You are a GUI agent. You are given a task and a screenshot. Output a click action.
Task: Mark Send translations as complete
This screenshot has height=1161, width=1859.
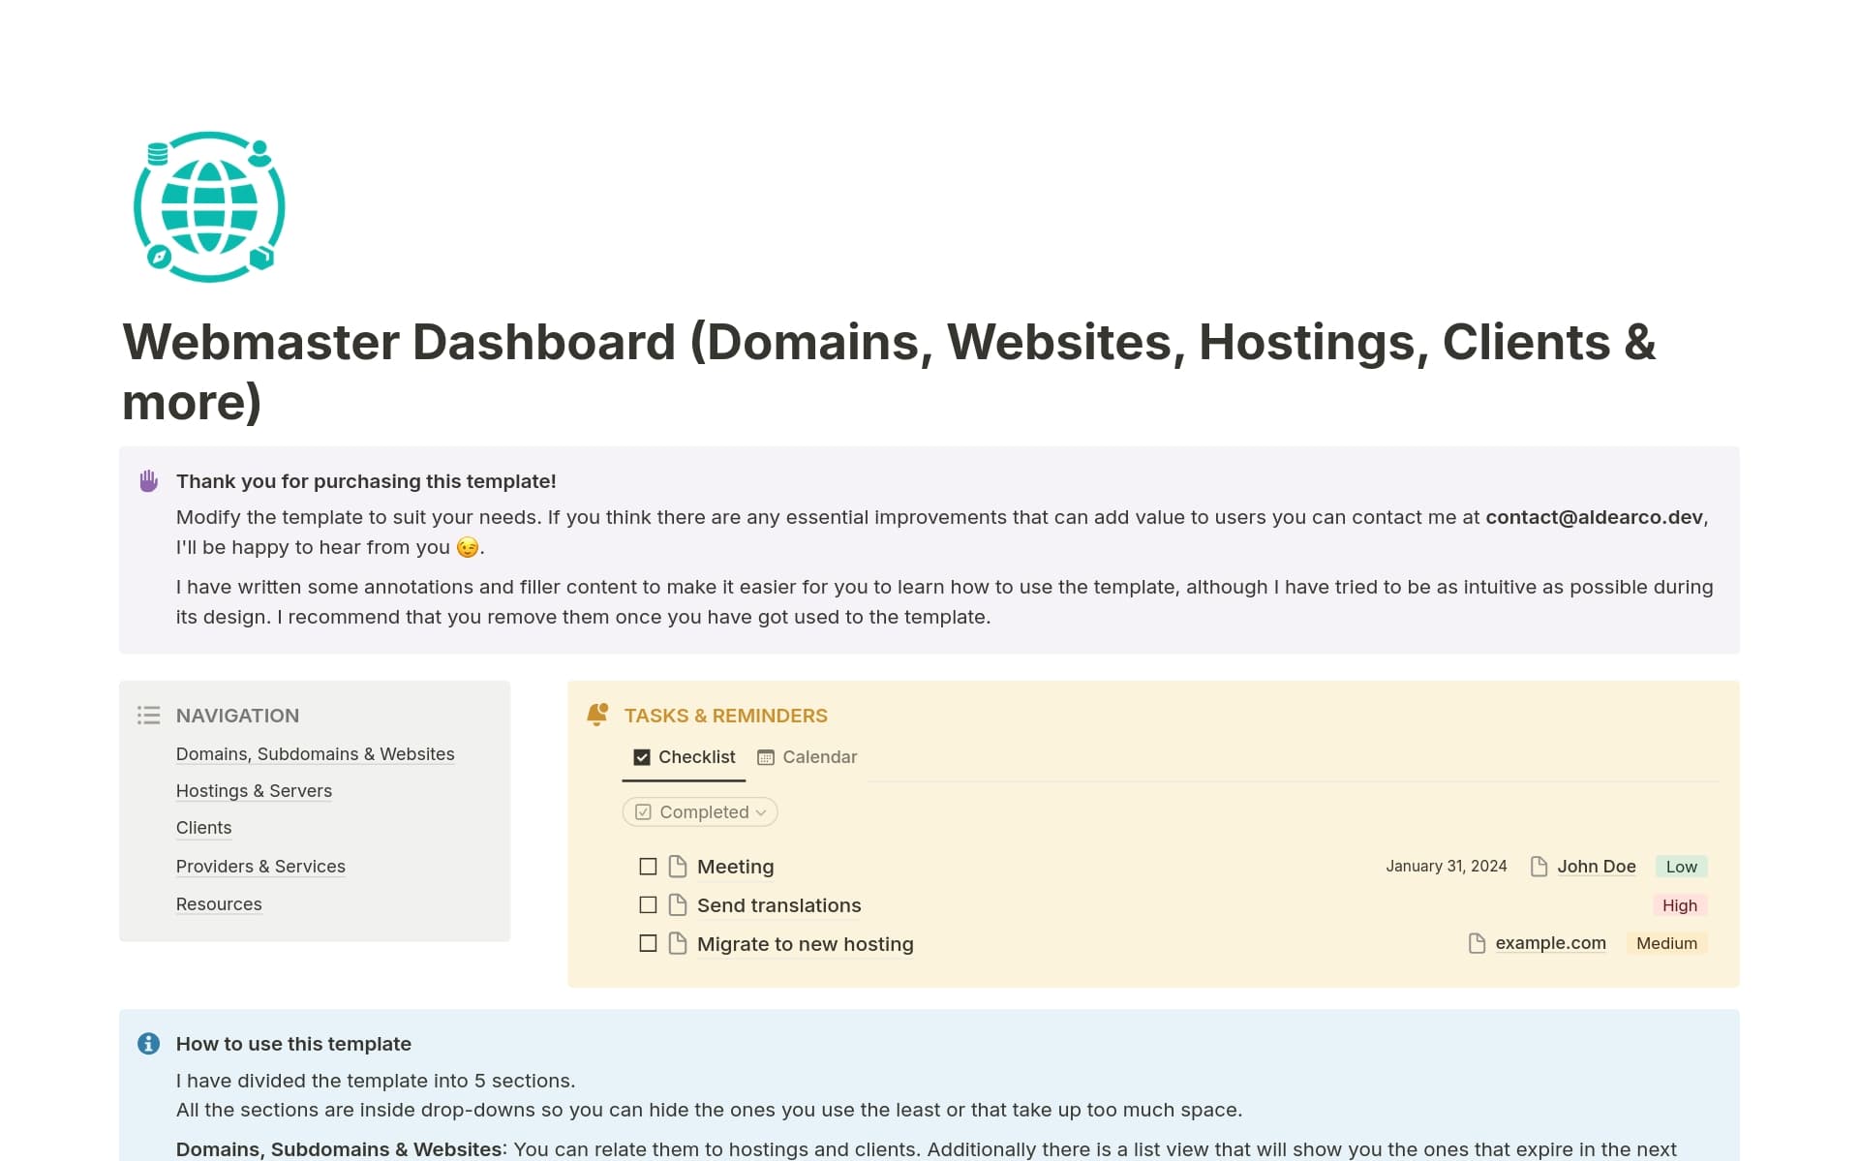(647, 904)
